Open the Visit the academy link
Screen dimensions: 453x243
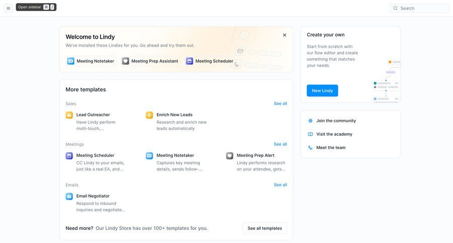click(334, 135)
